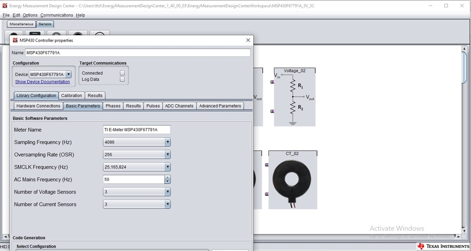
Task: Edit the controller Name field
Action: [x=138, y=53]
